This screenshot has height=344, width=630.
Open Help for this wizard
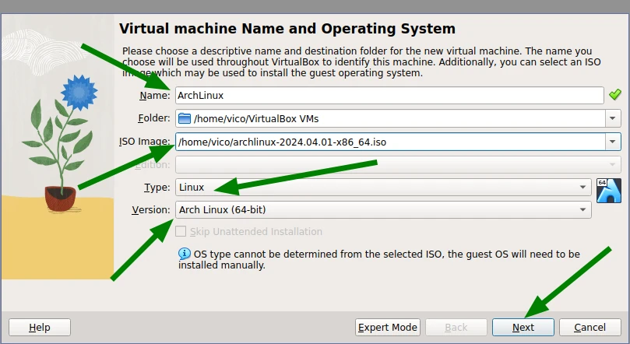[x=40, y=328]
